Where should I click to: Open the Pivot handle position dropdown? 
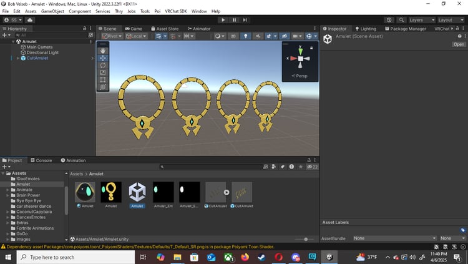(112, 36)
